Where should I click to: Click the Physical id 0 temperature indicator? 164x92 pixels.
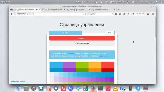pyautogui.click(x=117, y=2)
